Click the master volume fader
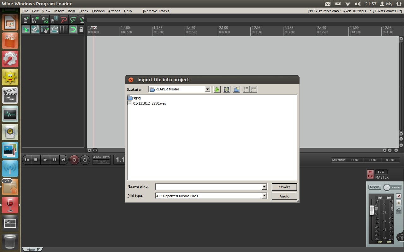This screenshot has width=404, height=252. [372, 210]
